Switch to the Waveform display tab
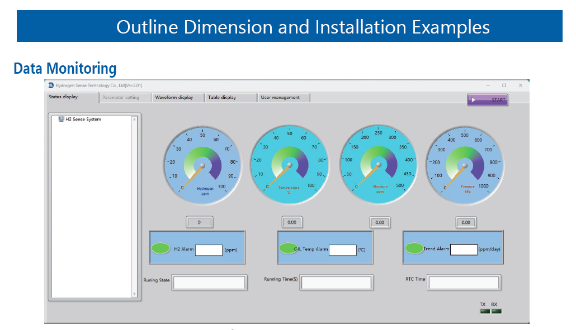Screen dimensions: 576x330 [174, 98]
